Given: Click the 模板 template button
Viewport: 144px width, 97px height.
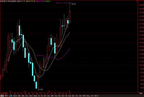Looking at the screenshot, I should tap(6, 96).
